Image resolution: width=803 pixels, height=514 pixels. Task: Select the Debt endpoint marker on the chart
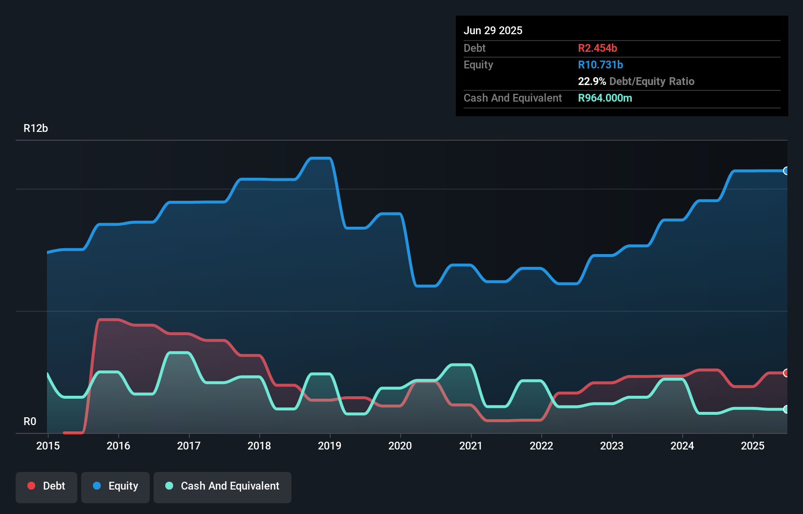[785, 372]
